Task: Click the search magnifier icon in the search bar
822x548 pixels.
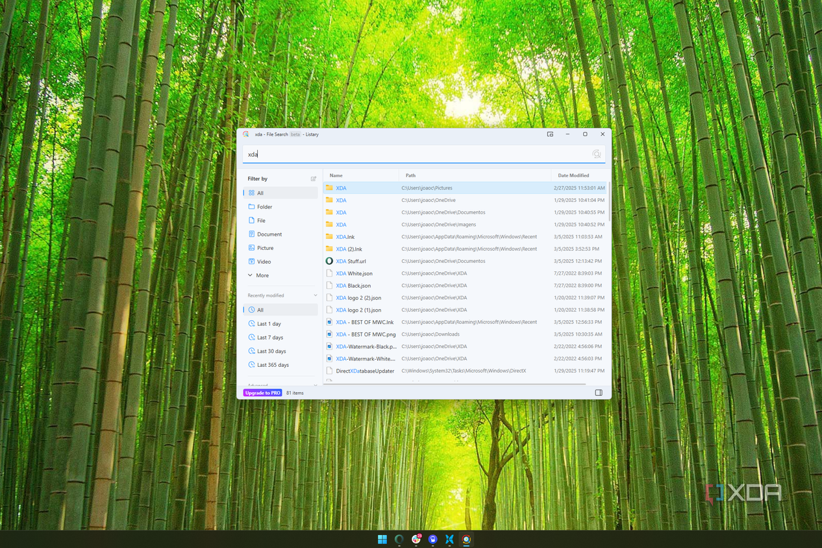Action: 596,154
